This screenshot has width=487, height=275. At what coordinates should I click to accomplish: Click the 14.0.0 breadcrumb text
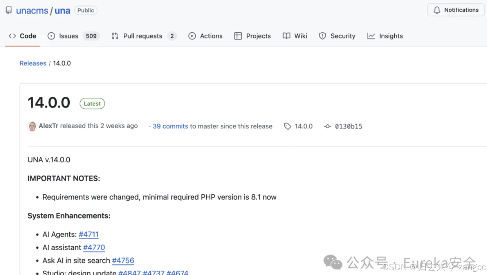pos(62,63)
